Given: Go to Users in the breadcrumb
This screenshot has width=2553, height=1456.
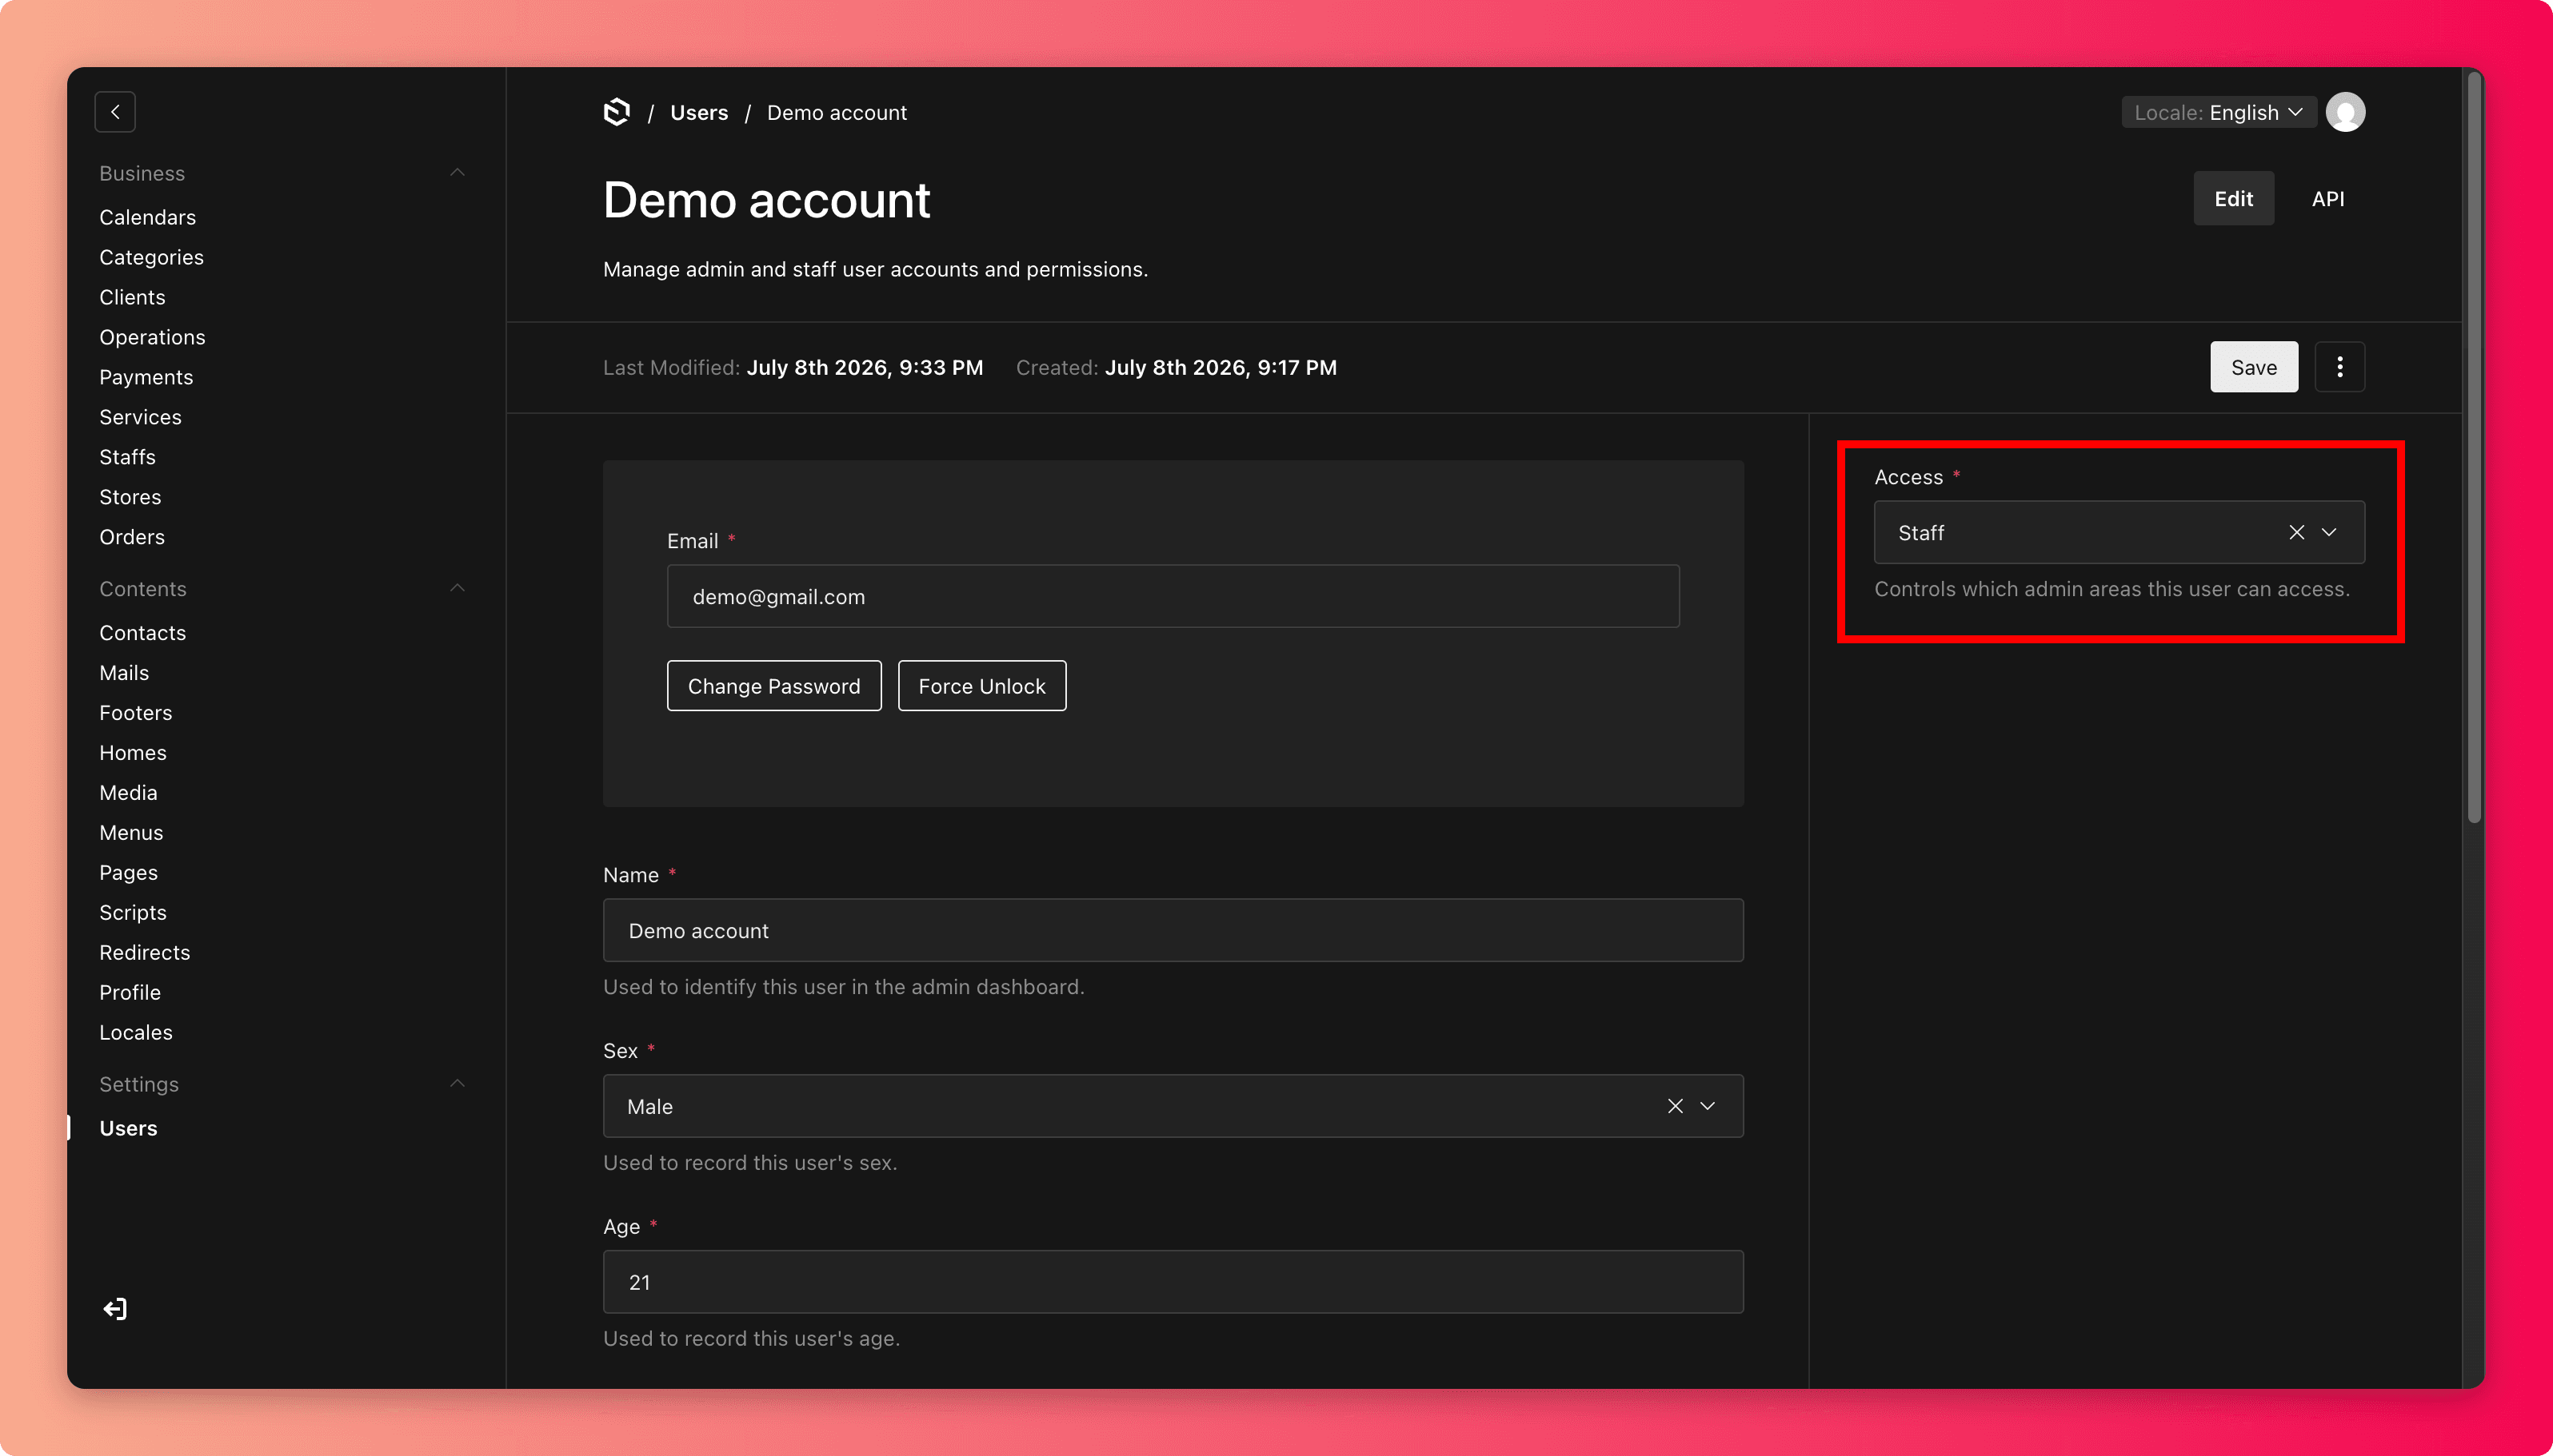Looking at the screenshot, I should click(698, 113).
